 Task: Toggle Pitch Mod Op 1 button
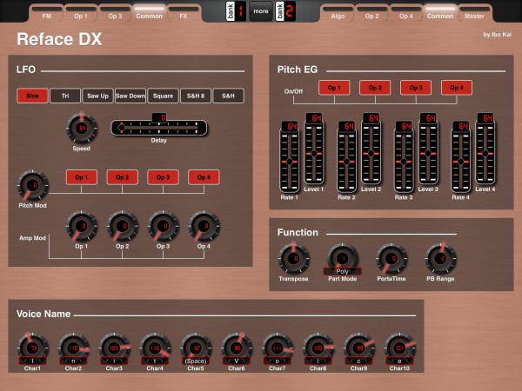(82, 177)
